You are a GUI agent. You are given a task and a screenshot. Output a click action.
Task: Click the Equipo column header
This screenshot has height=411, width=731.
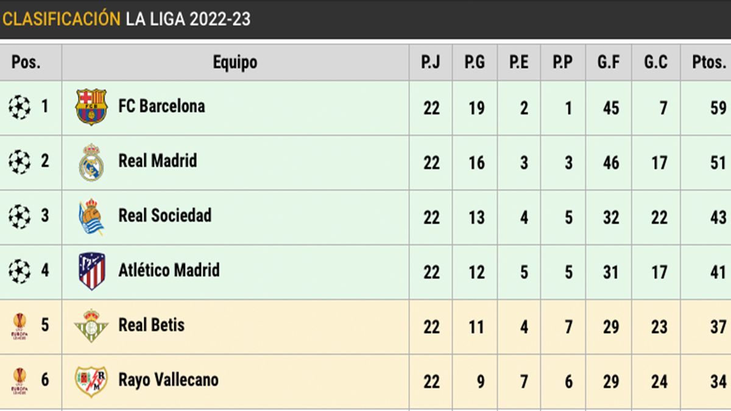pos(235,62)
